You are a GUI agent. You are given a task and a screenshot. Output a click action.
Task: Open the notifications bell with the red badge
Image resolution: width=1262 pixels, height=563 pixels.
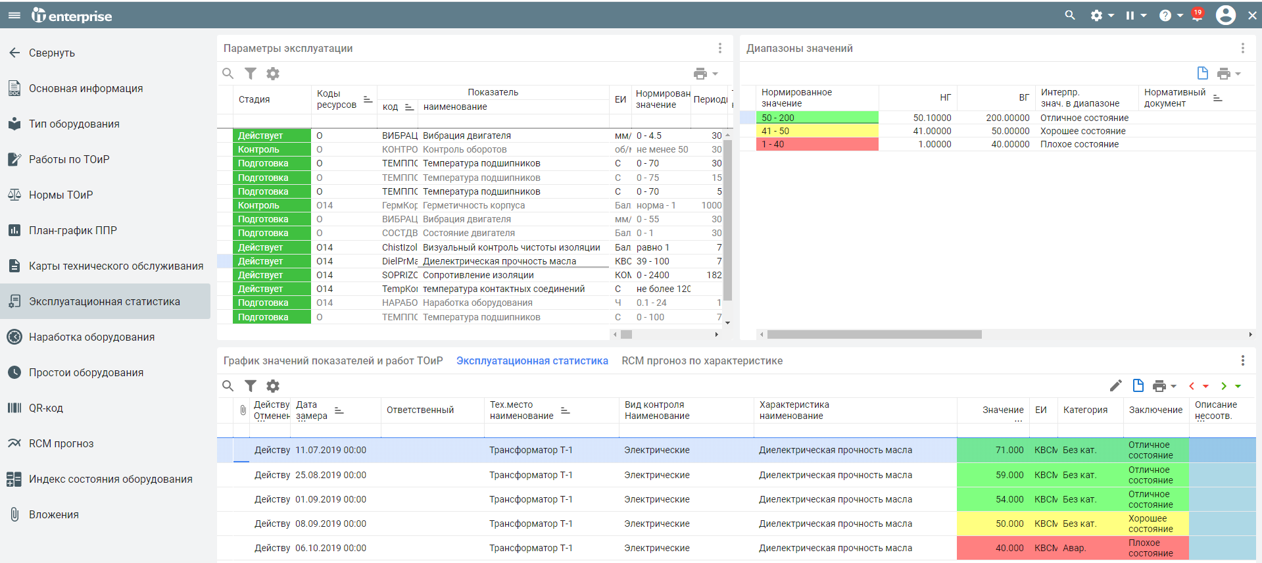tap(1197, 14)
